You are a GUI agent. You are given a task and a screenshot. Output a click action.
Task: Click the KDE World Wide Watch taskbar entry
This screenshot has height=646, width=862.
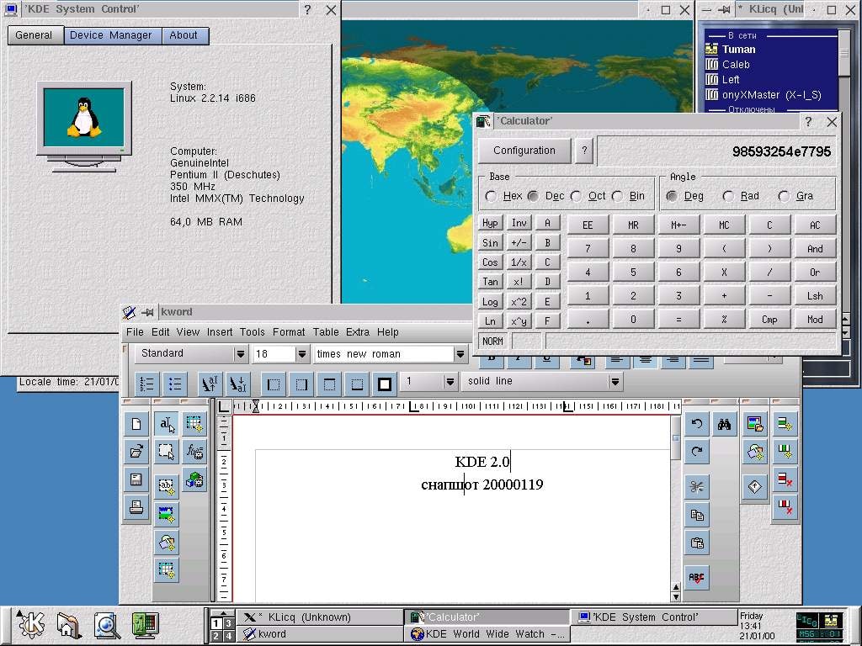pos(487,634)
